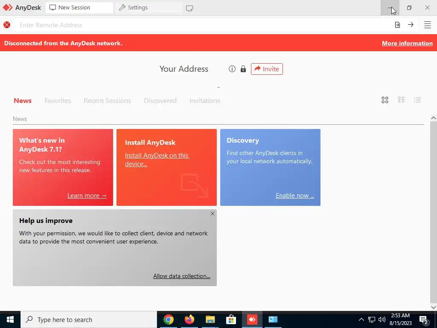Switch to the Settings tab
The image size is (437, 328).
point(149,8)
